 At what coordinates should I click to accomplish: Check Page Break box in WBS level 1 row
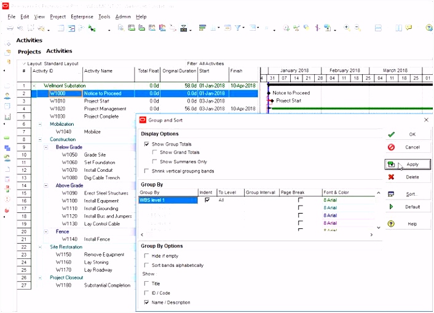point(301,199)
